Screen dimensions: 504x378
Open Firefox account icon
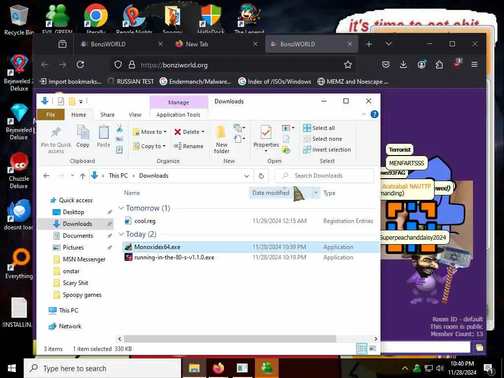coord(421,65)
